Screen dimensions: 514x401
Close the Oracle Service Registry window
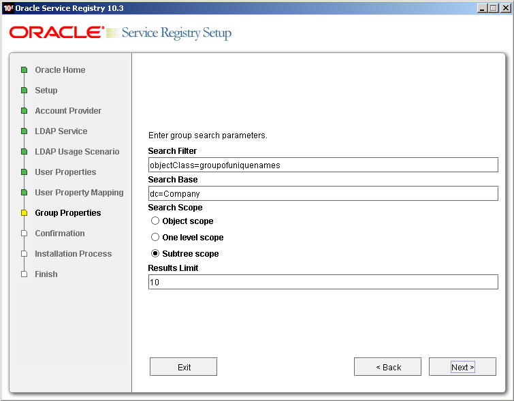coord(505,8)
